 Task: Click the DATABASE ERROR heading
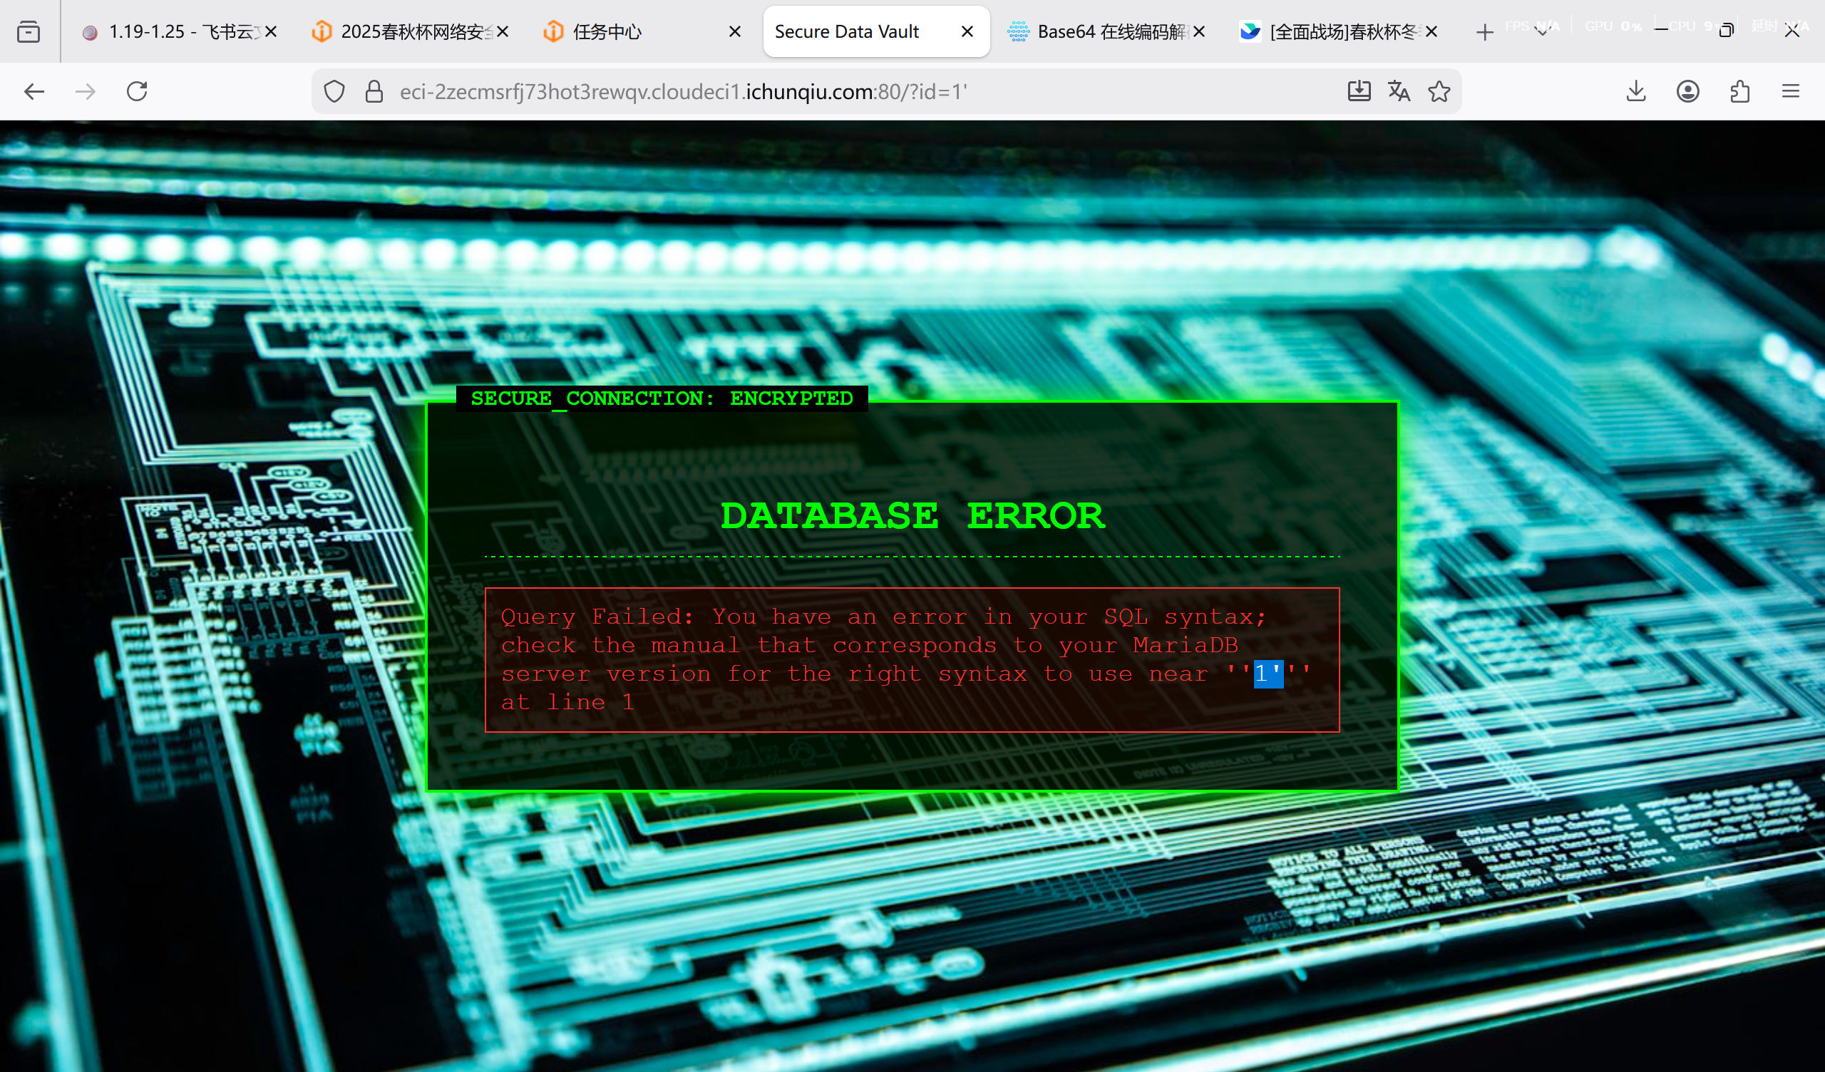(x=912, y=516)
